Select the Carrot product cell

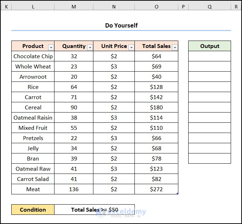point(33,97)
